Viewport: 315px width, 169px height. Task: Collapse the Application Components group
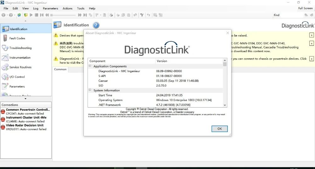[90, 66]
